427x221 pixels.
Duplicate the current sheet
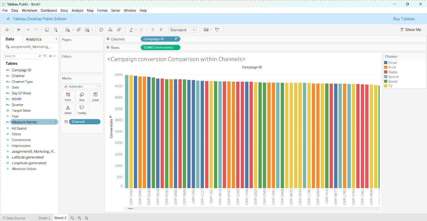pos(78,30)
